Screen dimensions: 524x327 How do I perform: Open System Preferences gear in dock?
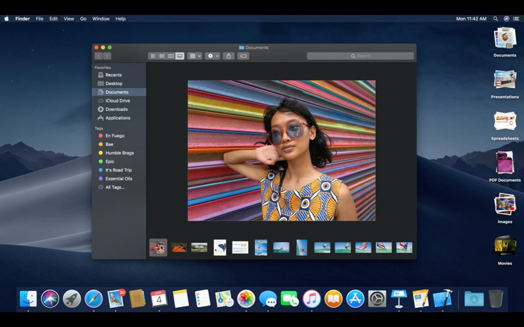tap(377, 299)
